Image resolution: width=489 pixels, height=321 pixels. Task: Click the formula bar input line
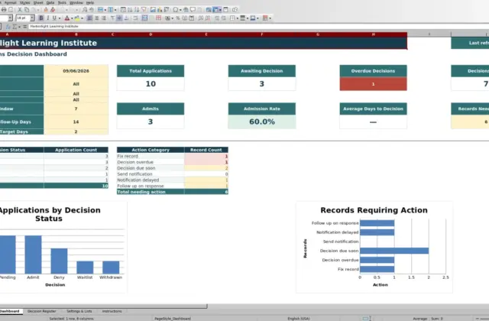[258, 27]
